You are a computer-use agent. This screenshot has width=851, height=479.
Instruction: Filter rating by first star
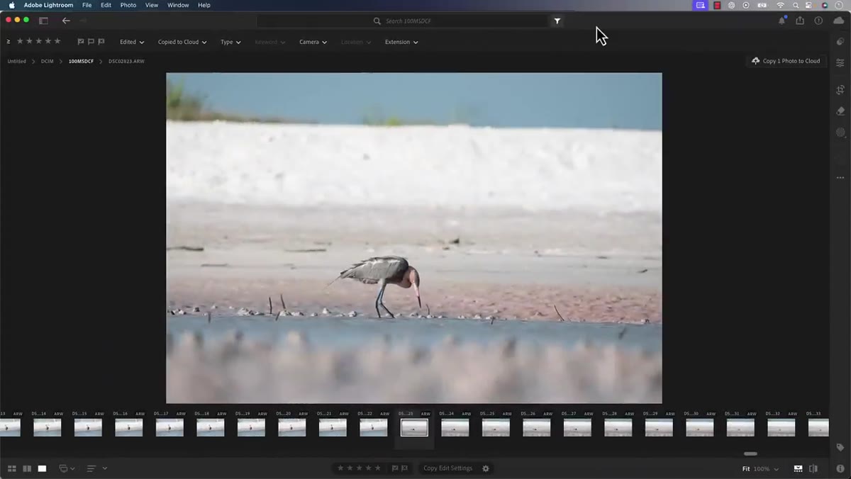pyautogui.click(x=20, y=41)
